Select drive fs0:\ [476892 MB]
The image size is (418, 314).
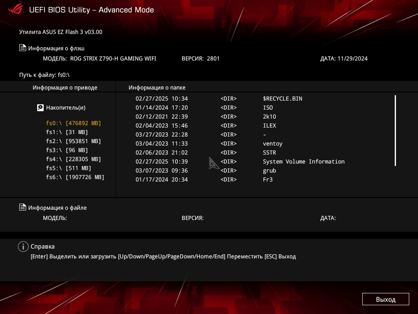73,123
